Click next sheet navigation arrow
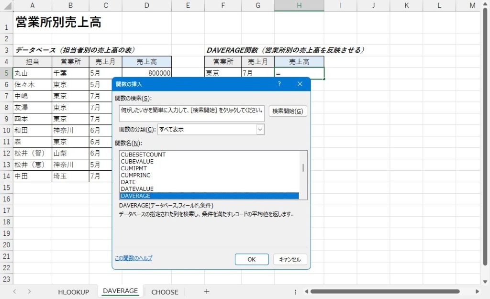The width and height of the screenshot is (490, 299). coord(30,291)
